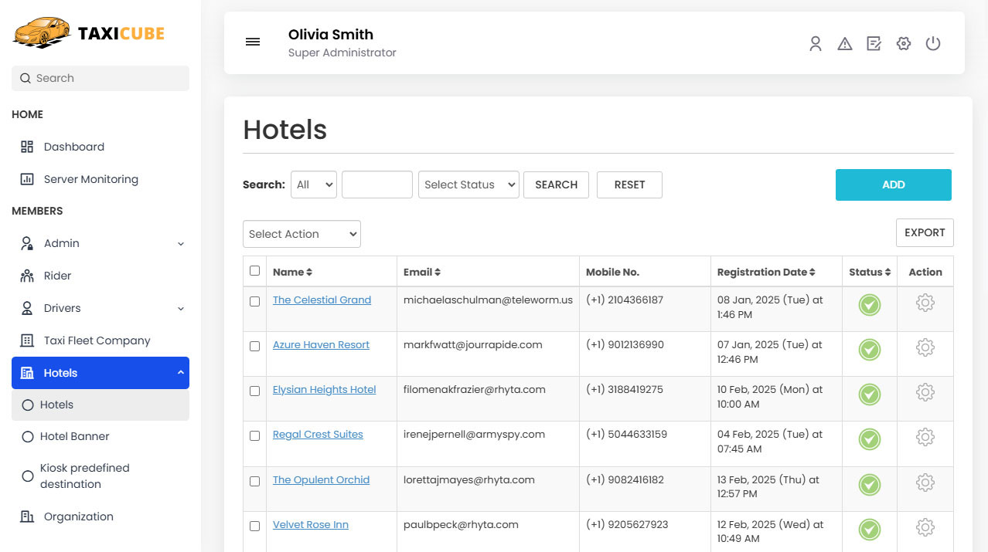Click the power logout icon
Screen dimensions: 988x552
[x=932, y=44]
